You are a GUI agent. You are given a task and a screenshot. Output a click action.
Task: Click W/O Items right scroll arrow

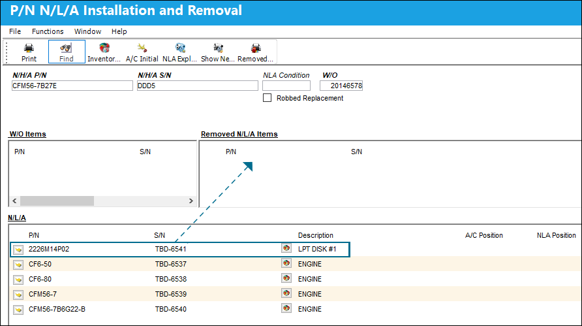191,201
